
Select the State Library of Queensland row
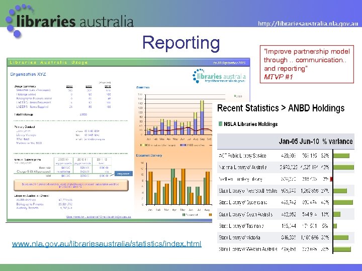coord(286,202)
